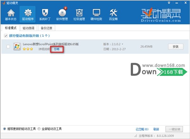This screenshot has height=139, width=190.
Task: Click 忽略 to ignore the Lenovo driver
Action: click(57, 49)
